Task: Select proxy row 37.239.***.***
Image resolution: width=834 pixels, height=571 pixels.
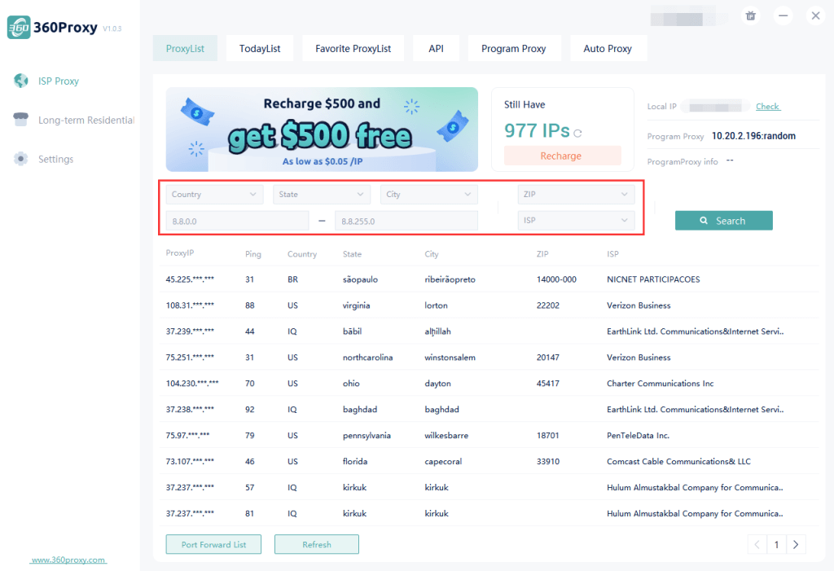Action: [489, 331]
